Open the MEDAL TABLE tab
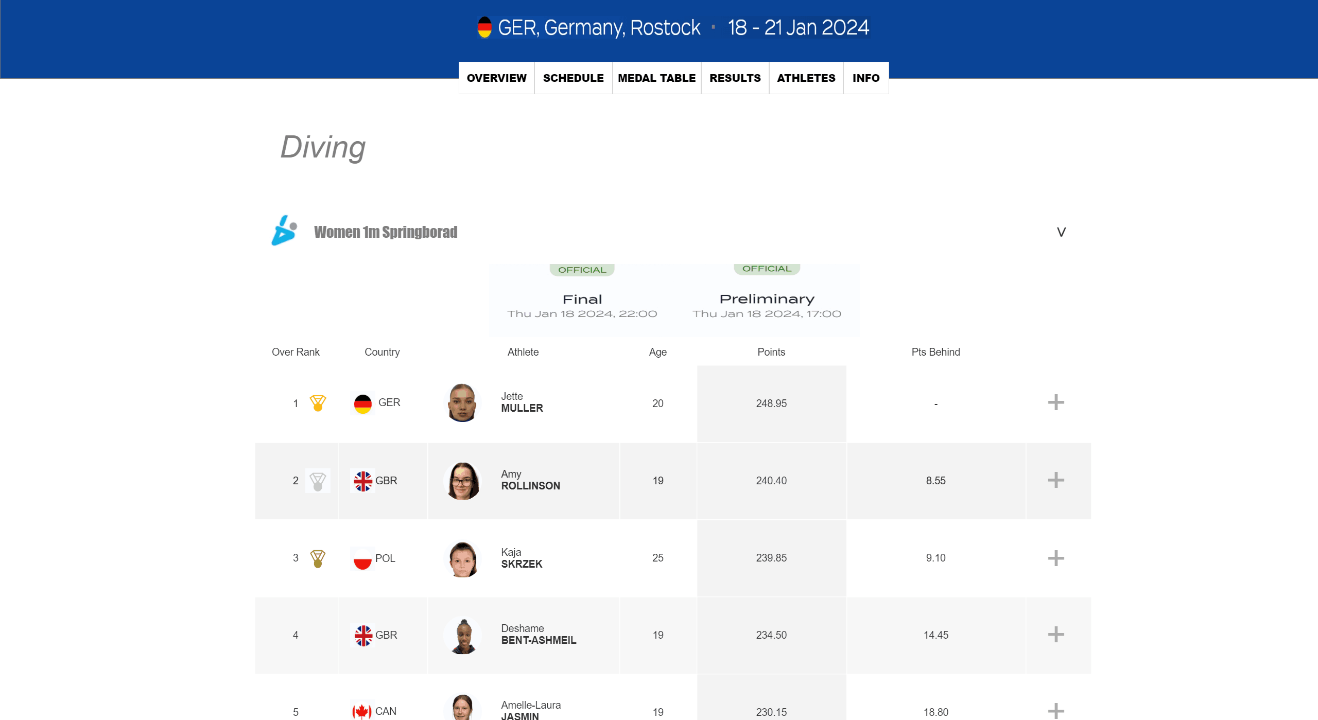The image size is (1318, 720). (x=656, y=78)
